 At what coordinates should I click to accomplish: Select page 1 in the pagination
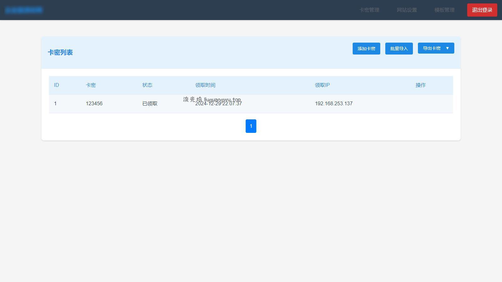coord(251,126)
